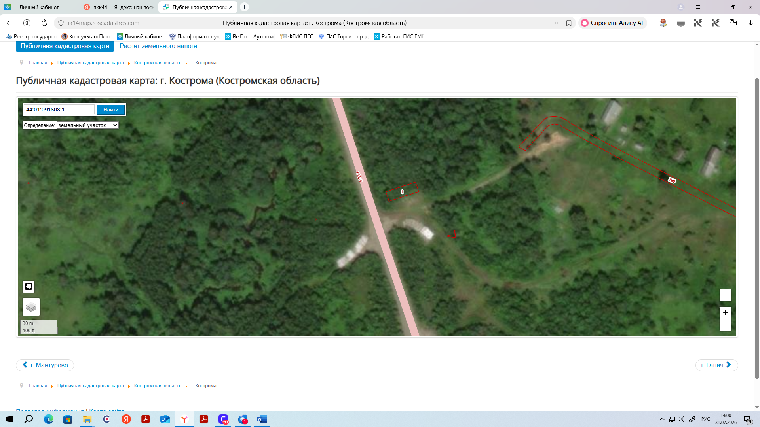Open ГИС Торги bookmark
Viewport: 760px width, 427px height.
343,36
